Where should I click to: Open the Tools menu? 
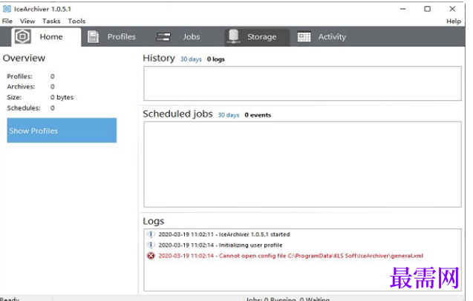(76, 21)
